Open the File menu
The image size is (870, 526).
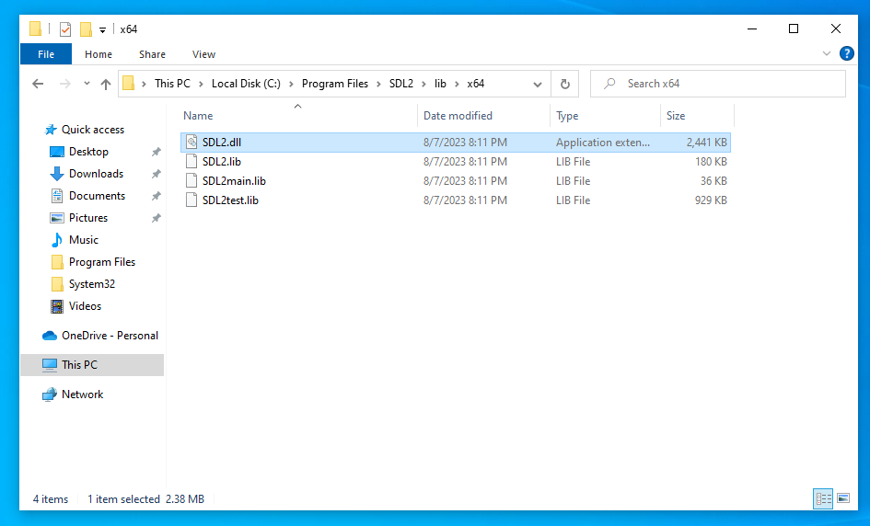coord(46,54)
